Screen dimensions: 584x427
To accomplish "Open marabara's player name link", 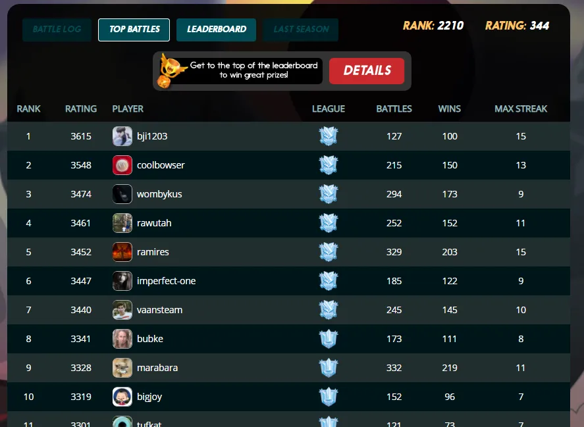I will point(157,368).
